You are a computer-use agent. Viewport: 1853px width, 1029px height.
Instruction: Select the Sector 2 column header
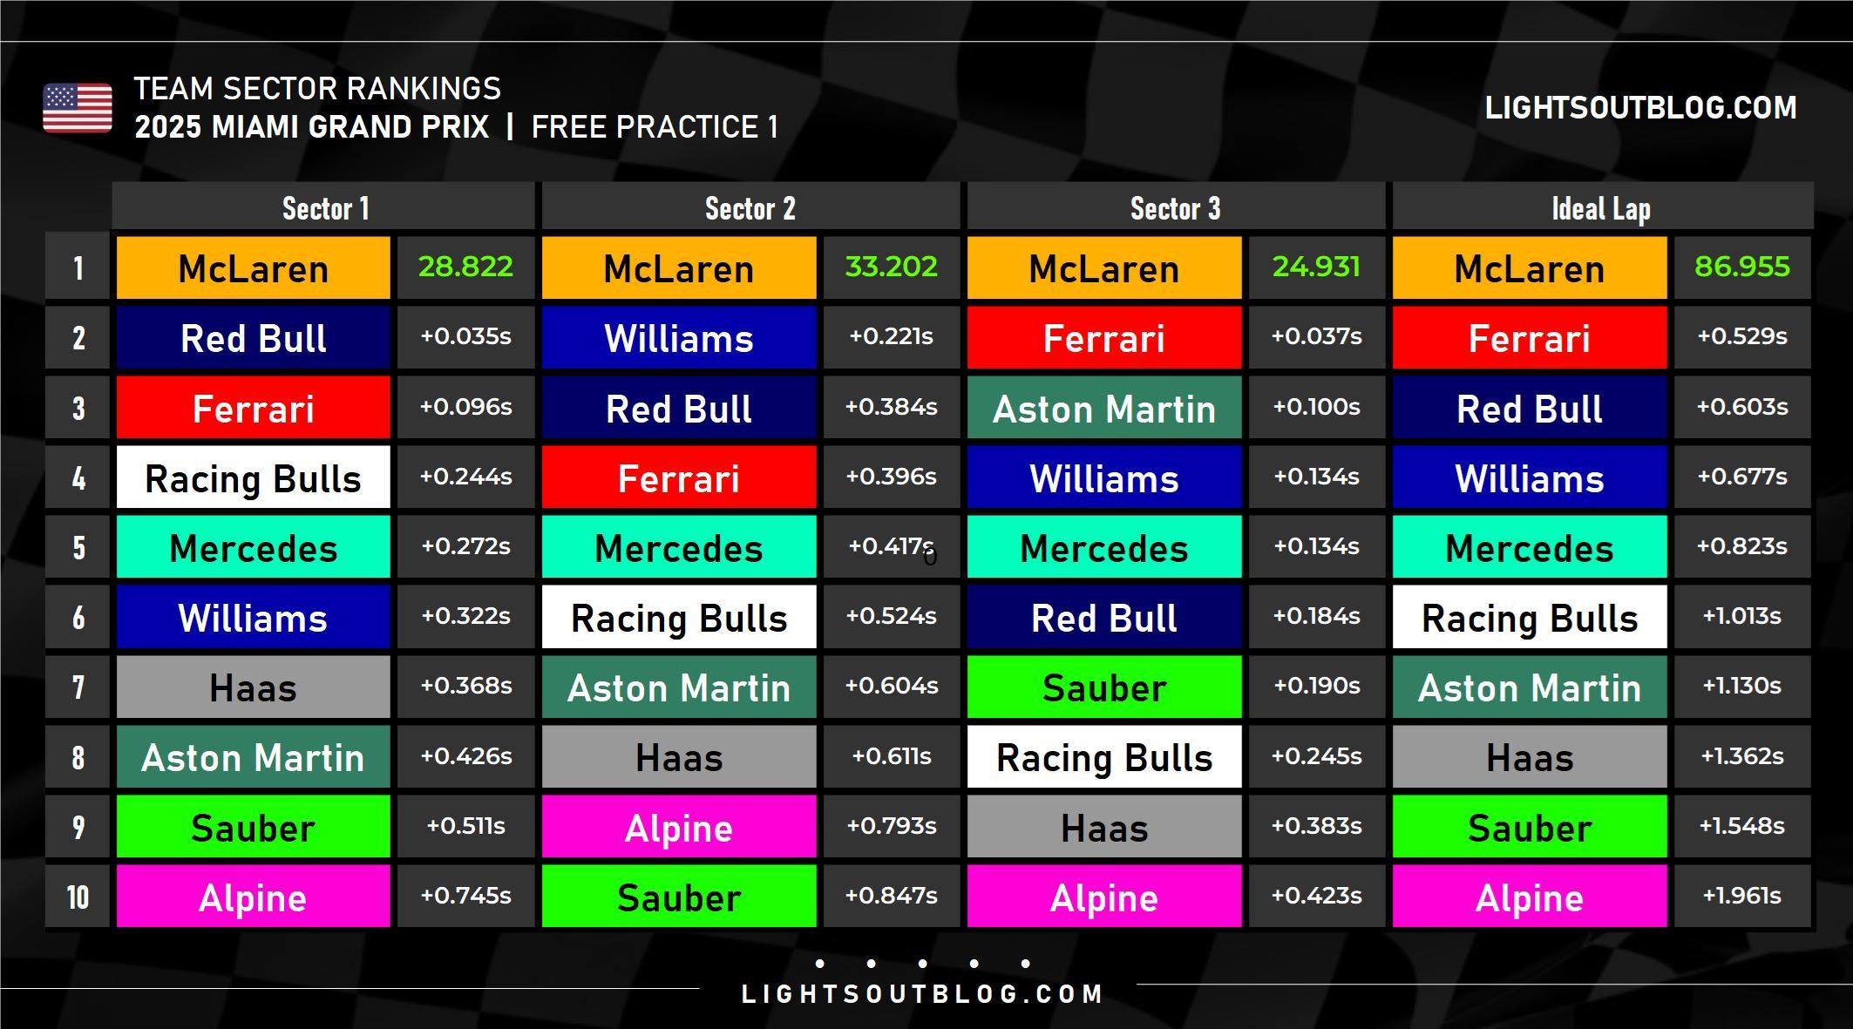[x=750, y=208]
